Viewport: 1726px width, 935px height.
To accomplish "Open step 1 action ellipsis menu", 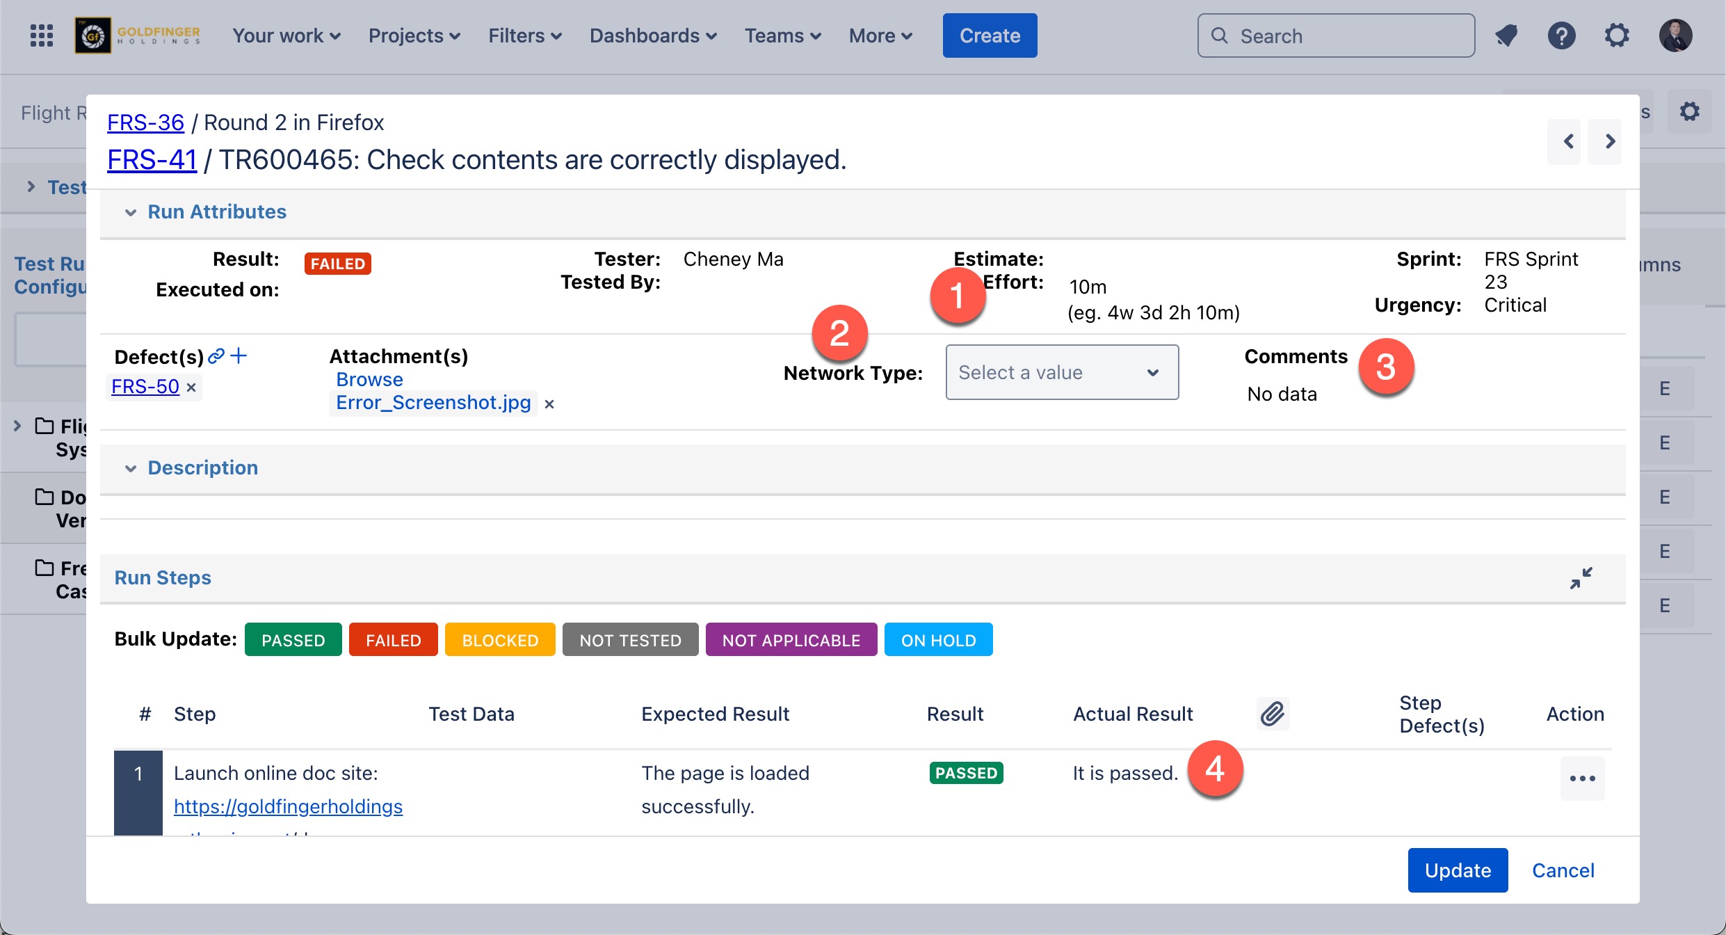I will click(1582, 778).
